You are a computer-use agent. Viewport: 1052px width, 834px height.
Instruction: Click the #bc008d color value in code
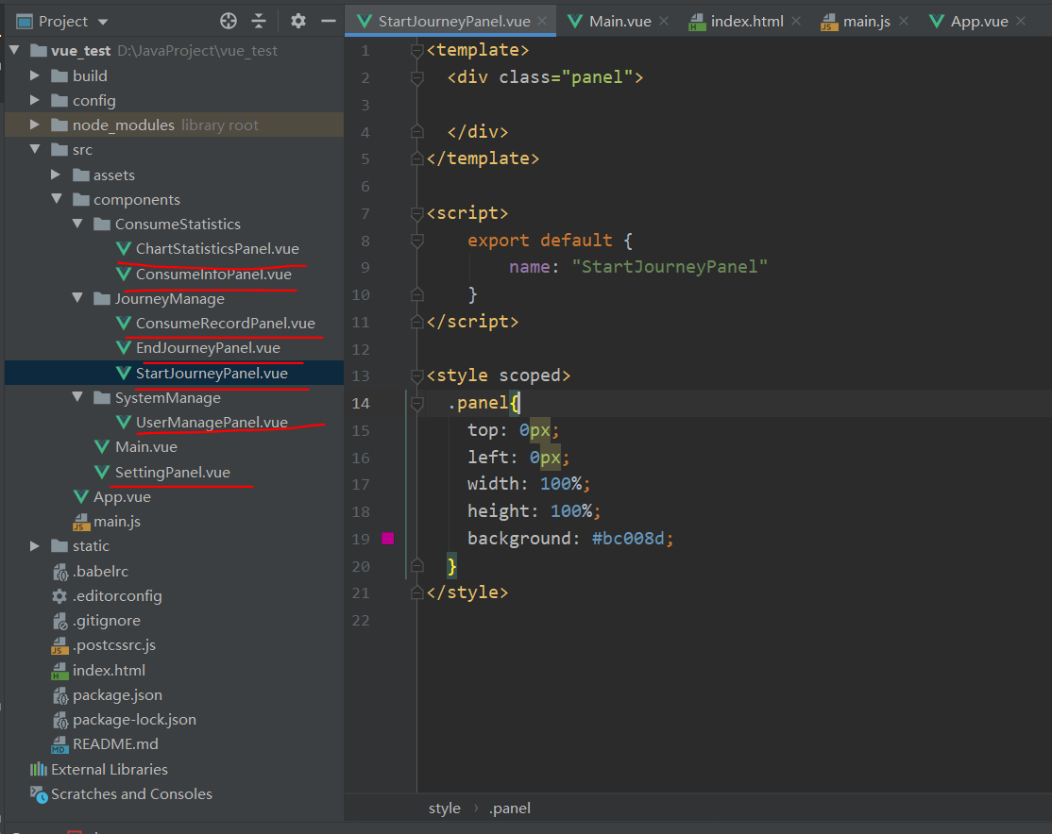pyautogui.click(x=628, y=539)
